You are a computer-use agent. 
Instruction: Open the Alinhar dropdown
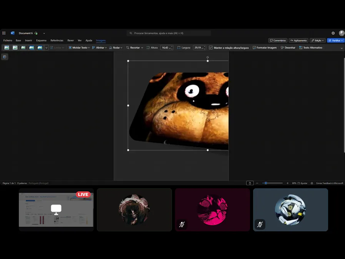(100, 48)
